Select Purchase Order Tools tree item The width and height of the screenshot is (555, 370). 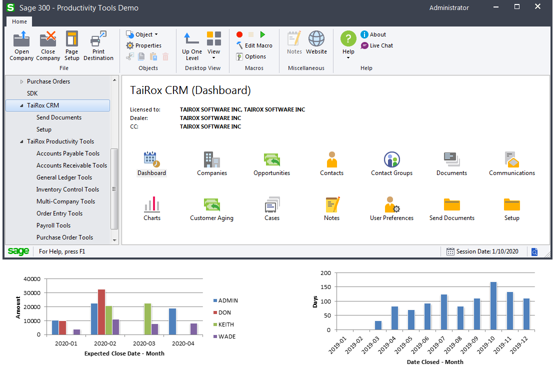(65, 238)
